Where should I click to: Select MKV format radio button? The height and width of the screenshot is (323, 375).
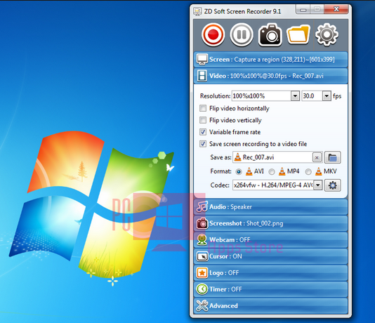click(x=308, y=171)
